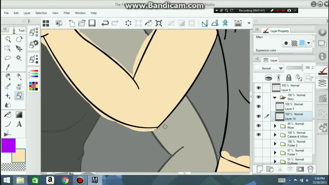
Task: Open the Selection menu
Action: [41, 13]
